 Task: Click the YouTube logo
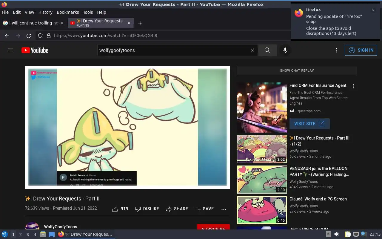(x=35, y=50)
